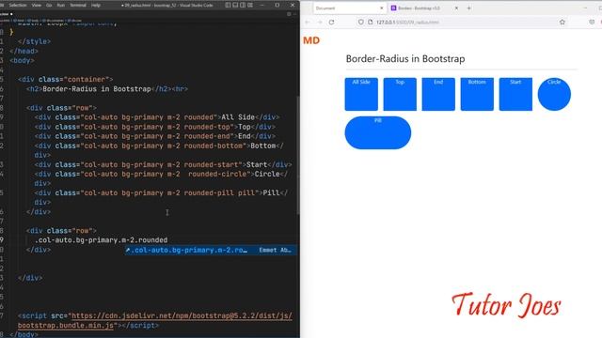Viewport: 602px width, 338px height.
Task: Accept Emmet abbreviation suggestion
Action: (211, 251)
